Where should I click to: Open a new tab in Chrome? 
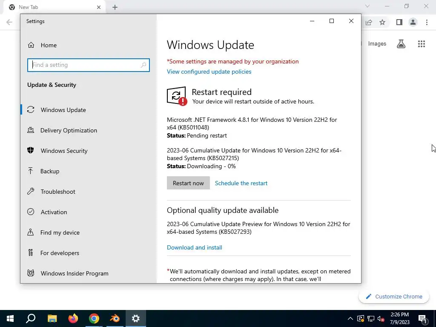coord(115,7)
